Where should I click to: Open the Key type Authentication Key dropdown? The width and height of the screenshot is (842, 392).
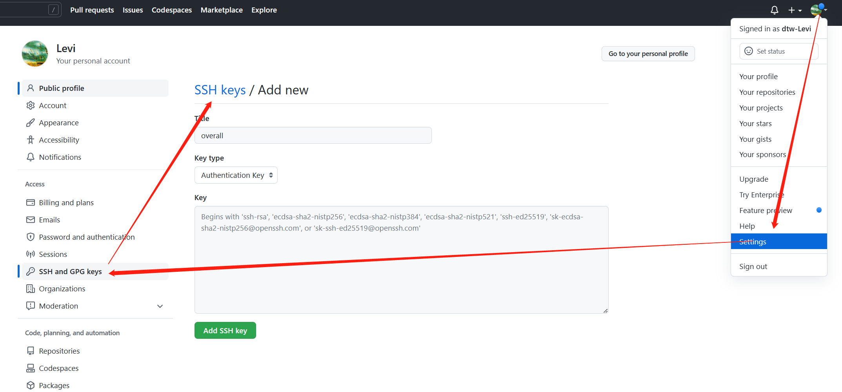pos(236,175)
